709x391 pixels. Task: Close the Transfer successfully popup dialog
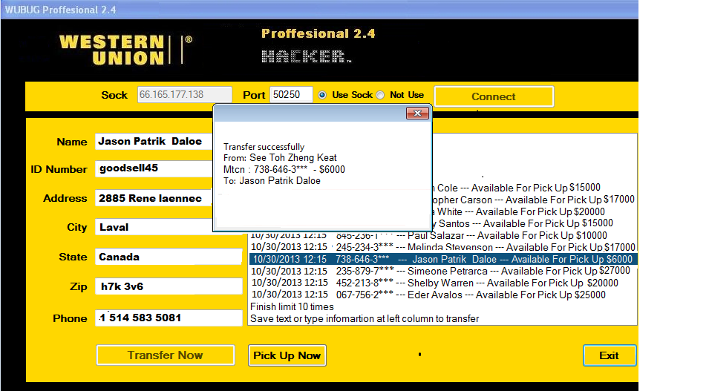[417, 113]
